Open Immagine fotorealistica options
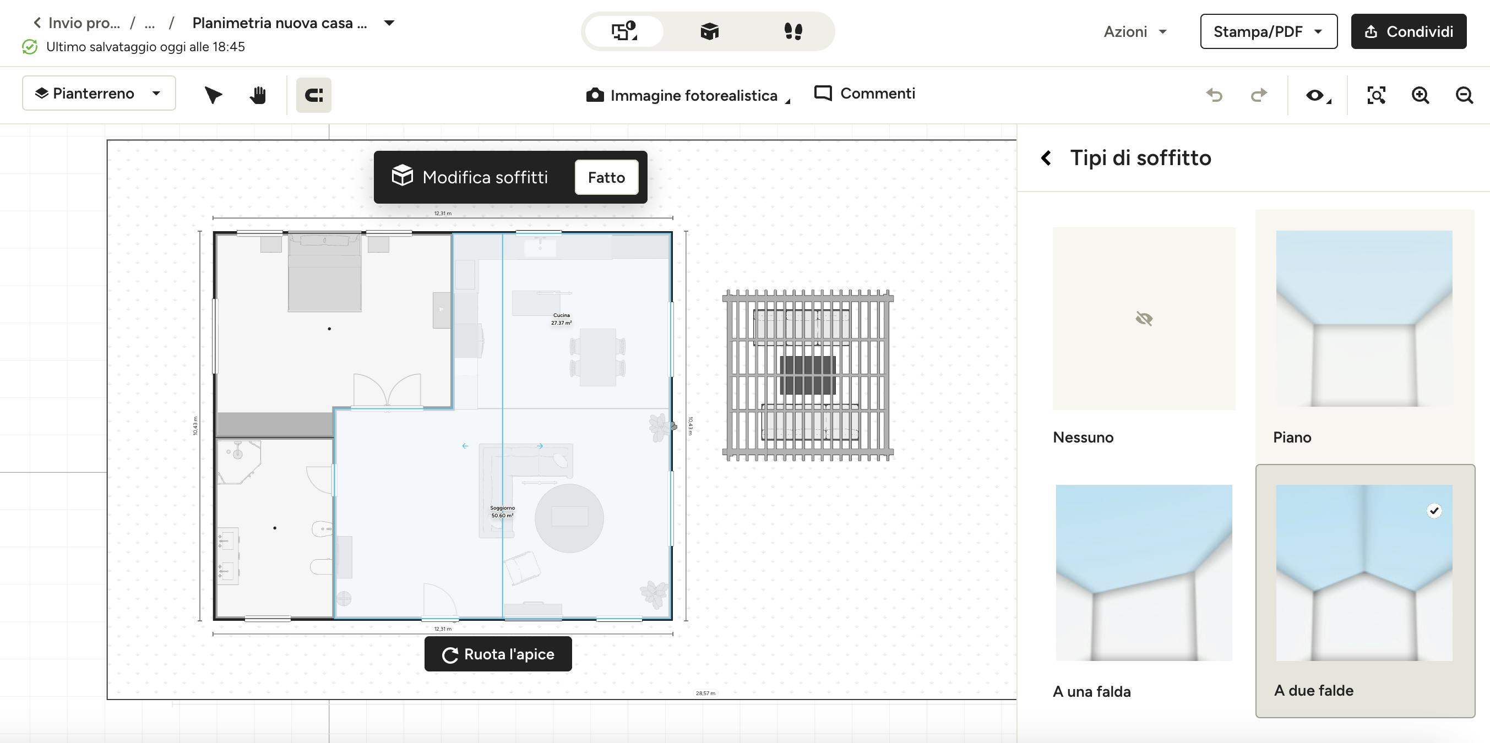Image resolution: width=1490 pixels, height=743 pixels. (x=688, y=95)
